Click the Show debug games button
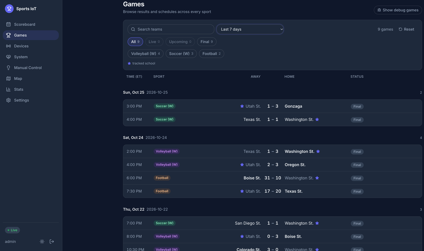The height and width of the screenshot is (251, 424). coord(398,10)
